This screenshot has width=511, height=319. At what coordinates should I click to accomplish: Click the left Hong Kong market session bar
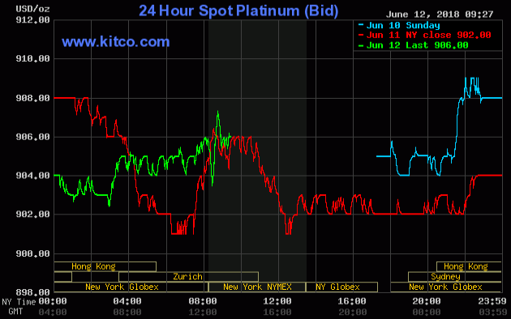(x=105, y=266)
